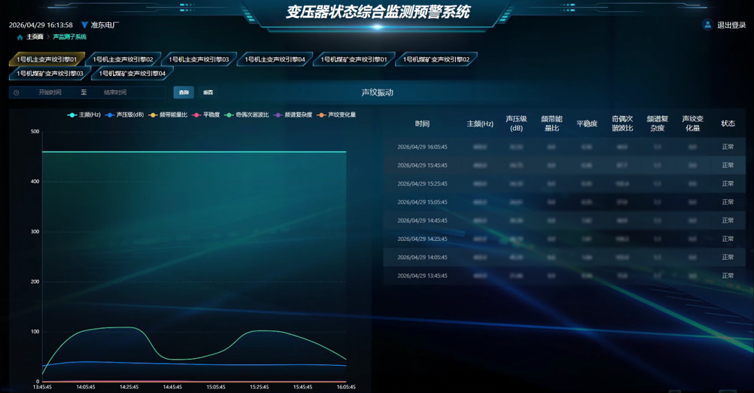Click the 频带能量比 column header
This screenshot has height=393, width=754.
[x=552, y=124]
